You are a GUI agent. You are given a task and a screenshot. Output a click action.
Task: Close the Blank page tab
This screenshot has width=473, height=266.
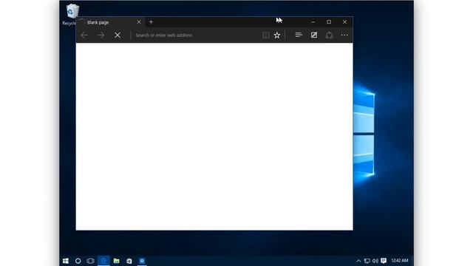point(139,22)
